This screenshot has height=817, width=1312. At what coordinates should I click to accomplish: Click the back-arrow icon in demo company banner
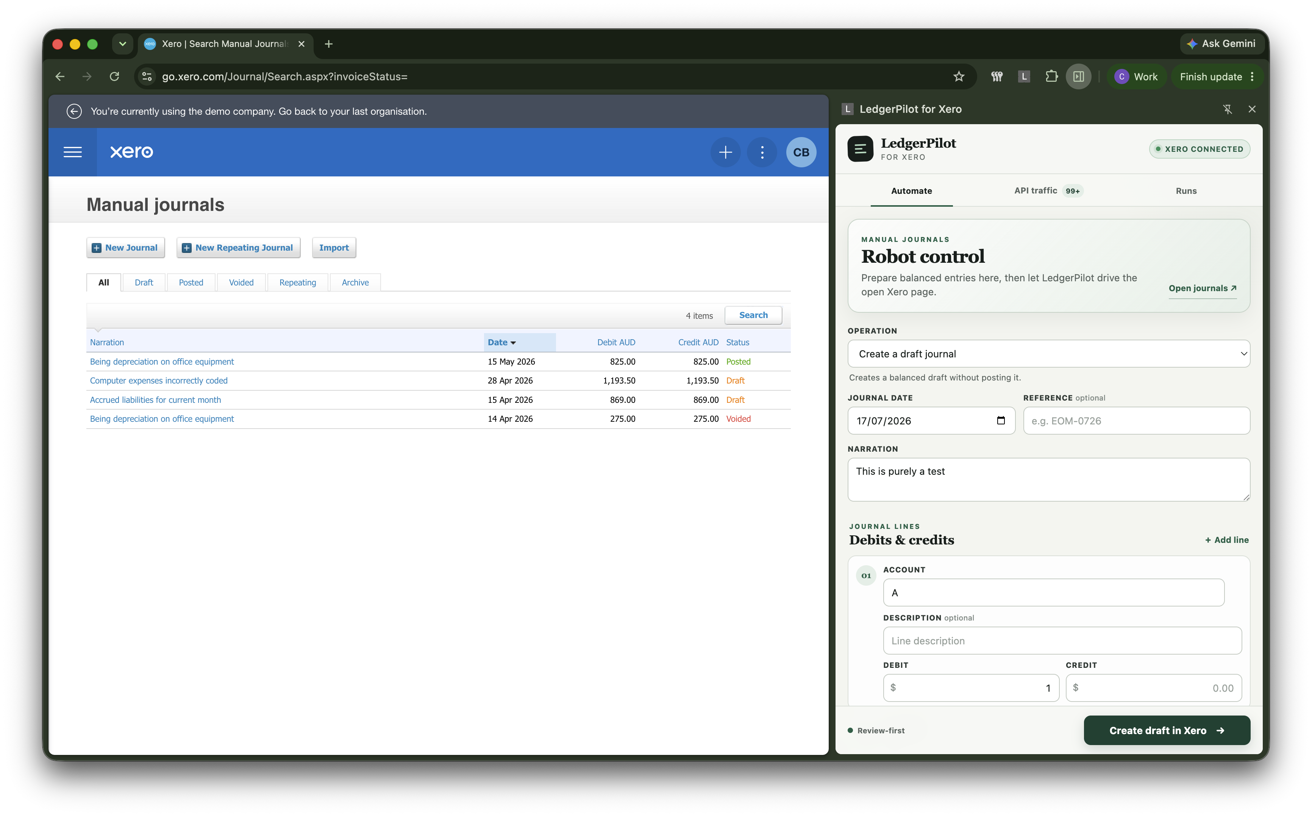(74, 111)
